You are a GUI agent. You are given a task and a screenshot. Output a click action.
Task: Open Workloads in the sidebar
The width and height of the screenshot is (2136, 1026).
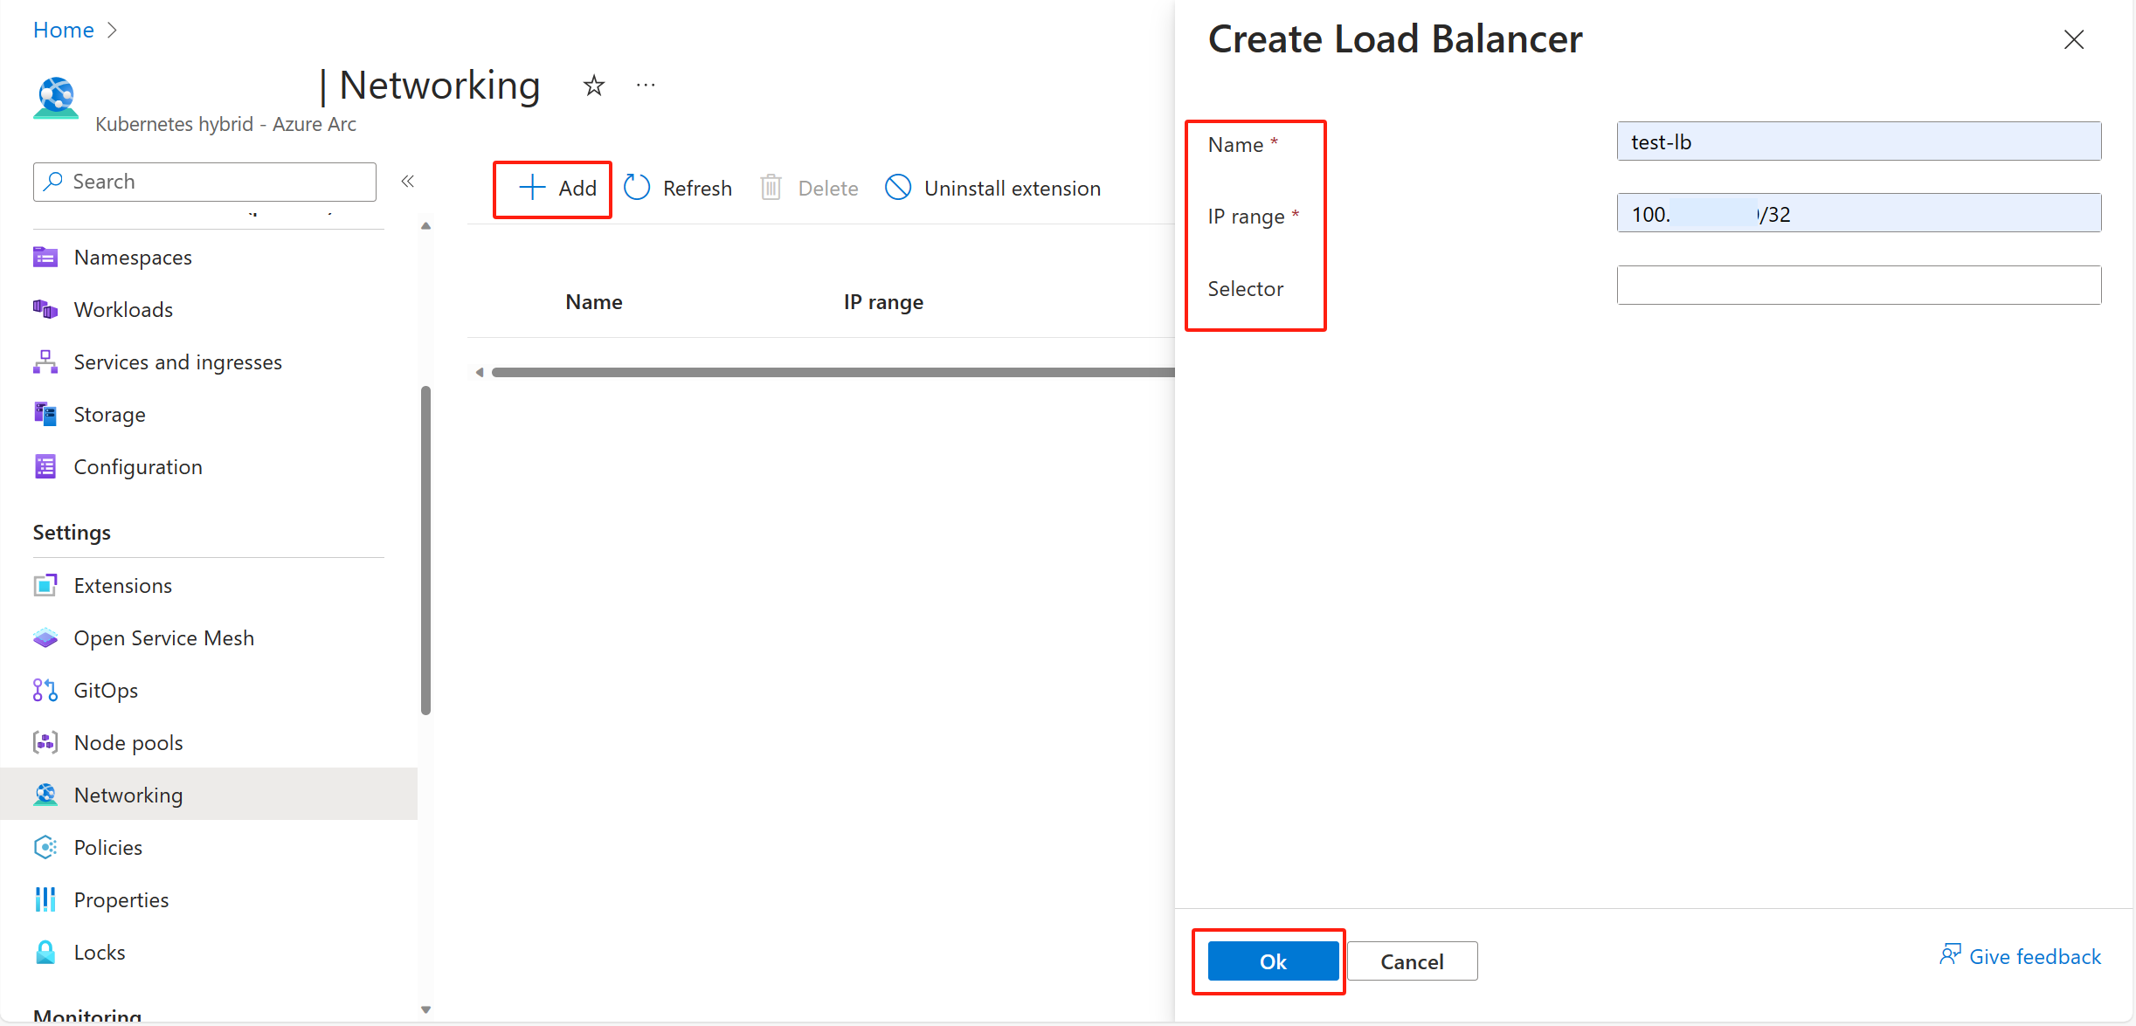coord(123,309)
